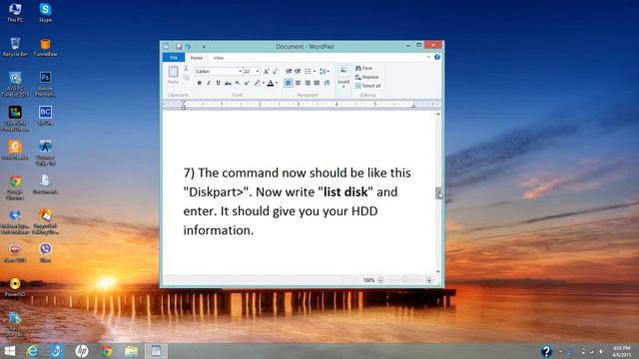The image size is (639, 359).
Task: Click the Windows Start button
Action: pyautogui.click(x=9, y=351)
